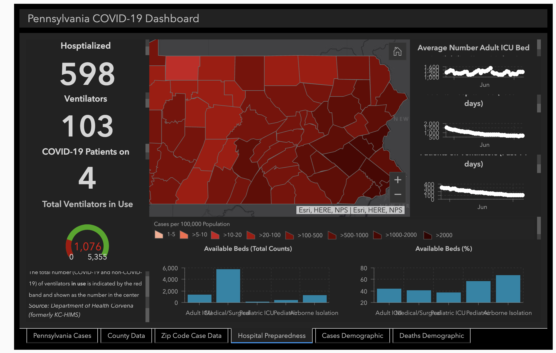
Task: Switch to the County Data tab
Action: pos(126,336)
